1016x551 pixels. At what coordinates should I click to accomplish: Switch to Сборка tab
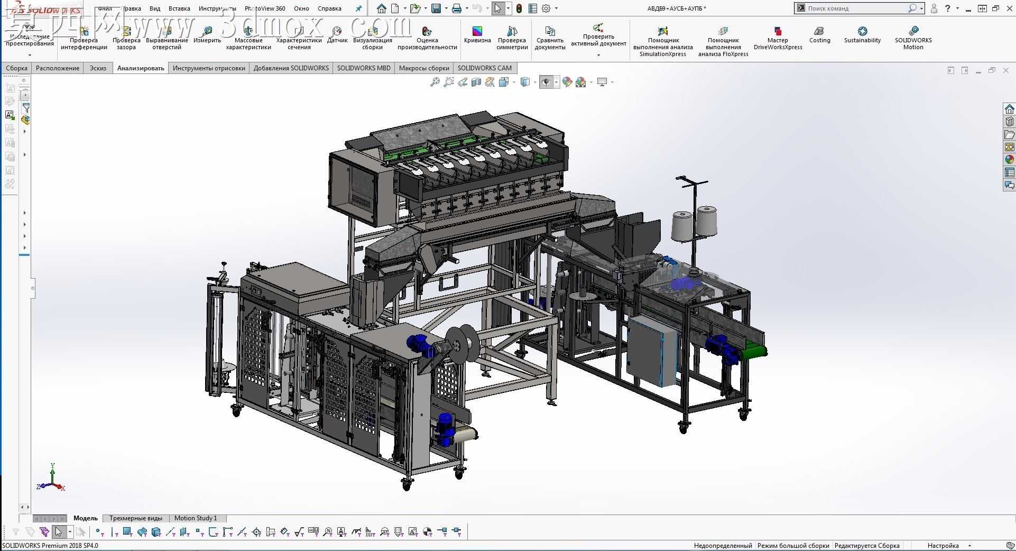coord(17,68)
